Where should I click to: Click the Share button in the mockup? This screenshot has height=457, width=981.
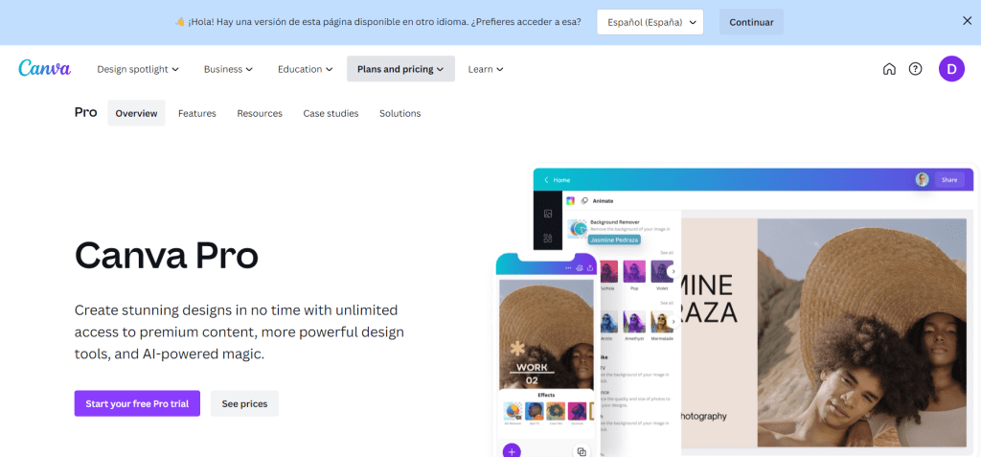[948, 180]
